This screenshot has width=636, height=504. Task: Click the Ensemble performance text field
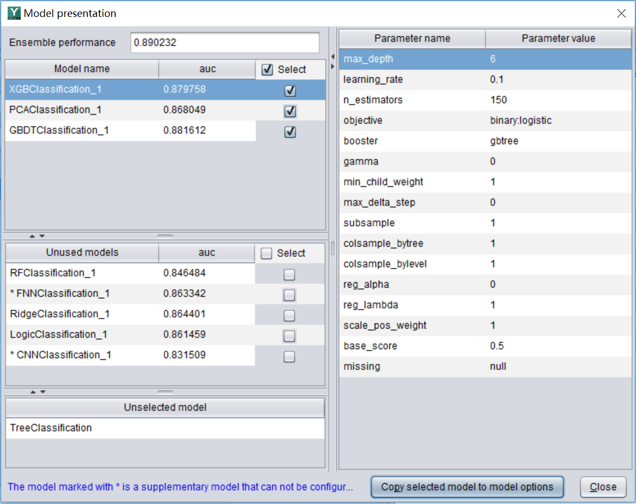click(224, 43)
